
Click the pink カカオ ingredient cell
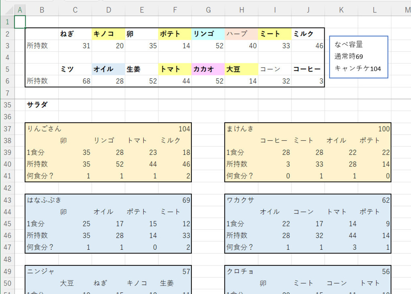(x=208, y=69)
